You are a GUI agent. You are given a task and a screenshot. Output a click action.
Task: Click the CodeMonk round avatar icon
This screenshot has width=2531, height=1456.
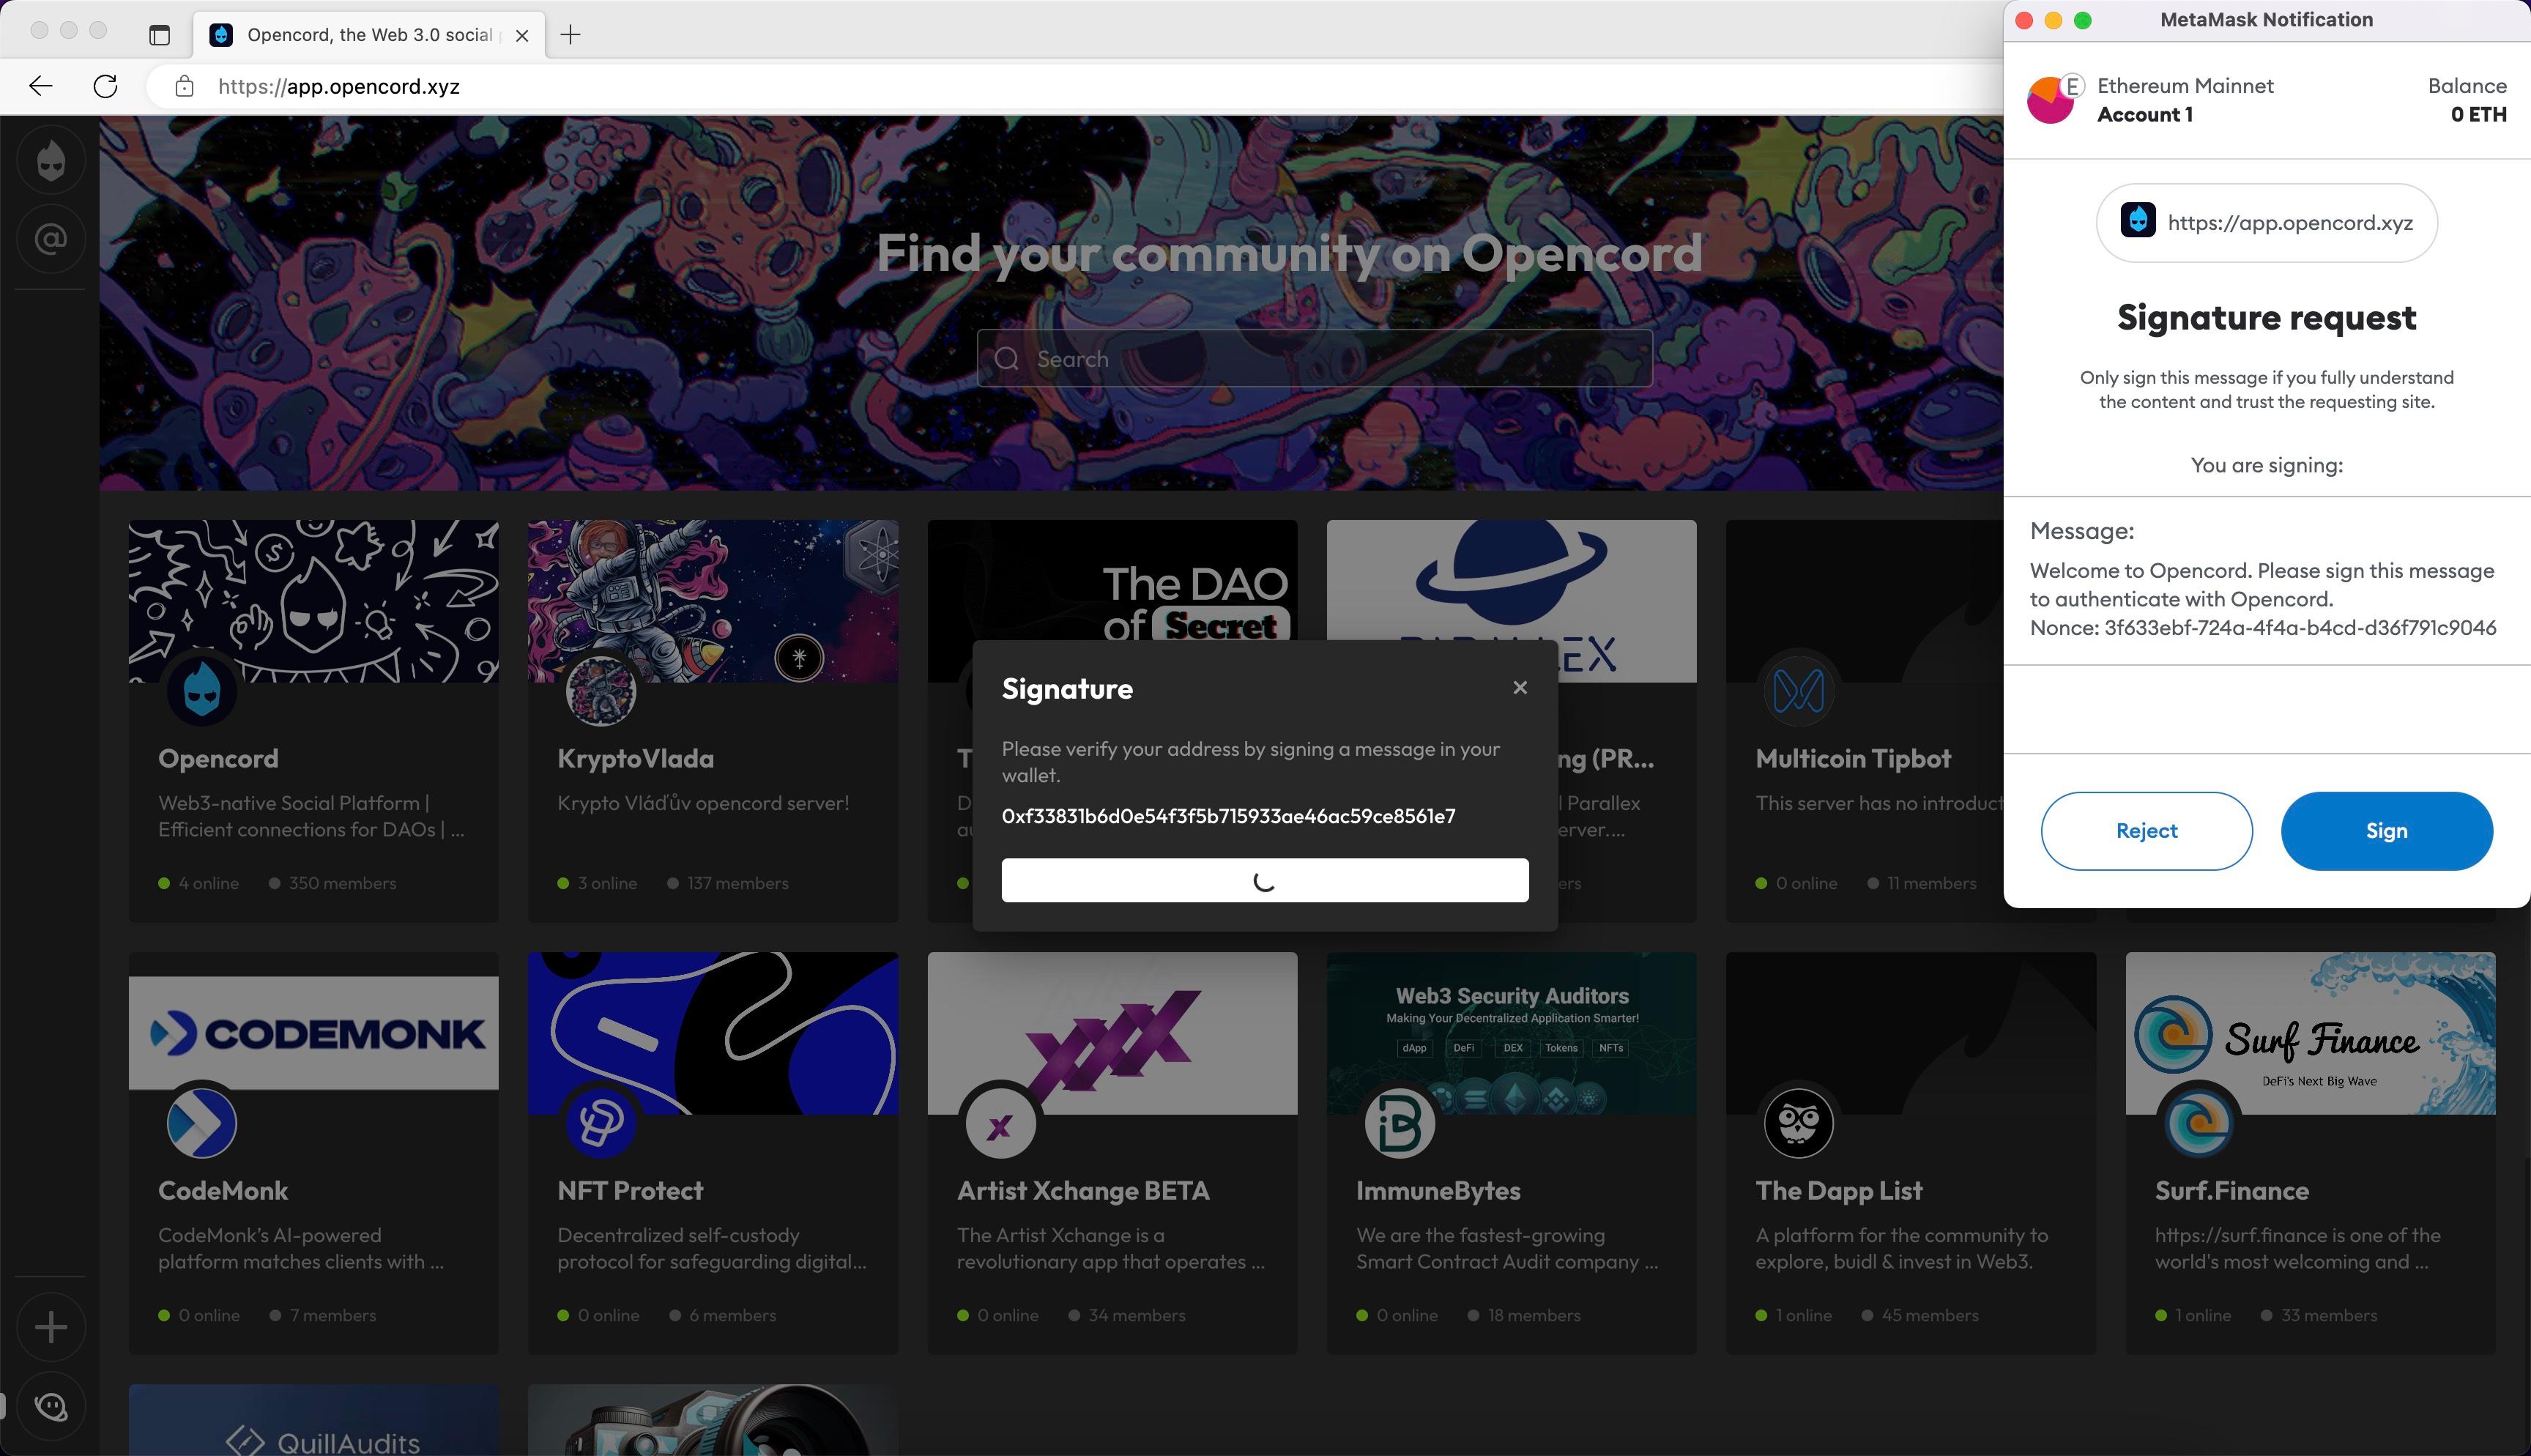pyautogui.click(x=202, y=1123)
